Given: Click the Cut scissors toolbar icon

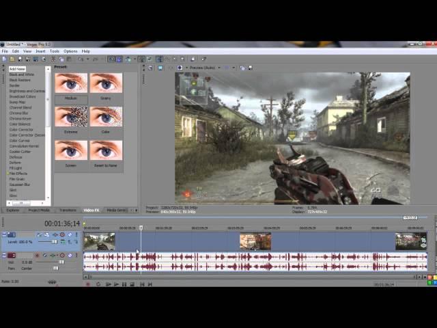Looking at the screenshot, I should pyautogui.click(x=53, y=59).
